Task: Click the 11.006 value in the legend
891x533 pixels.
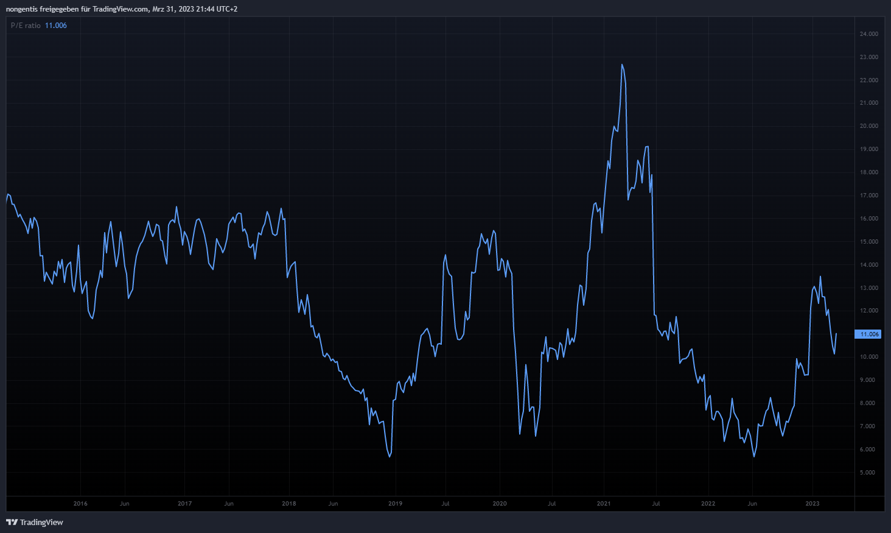Action: click(x=56, y=26)
